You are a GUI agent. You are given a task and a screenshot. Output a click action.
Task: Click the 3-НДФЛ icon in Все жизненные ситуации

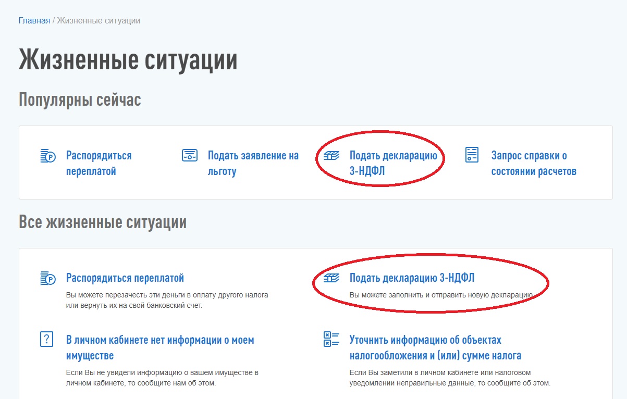331,278
